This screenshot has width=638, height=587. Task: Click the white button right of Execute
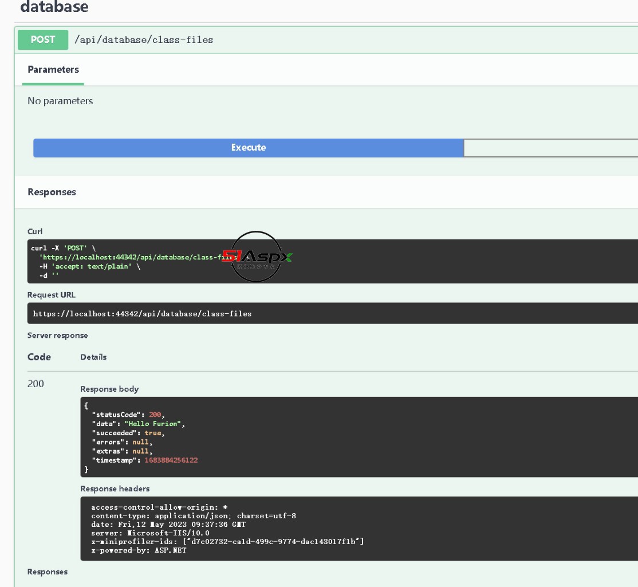(x=550, y=148)
